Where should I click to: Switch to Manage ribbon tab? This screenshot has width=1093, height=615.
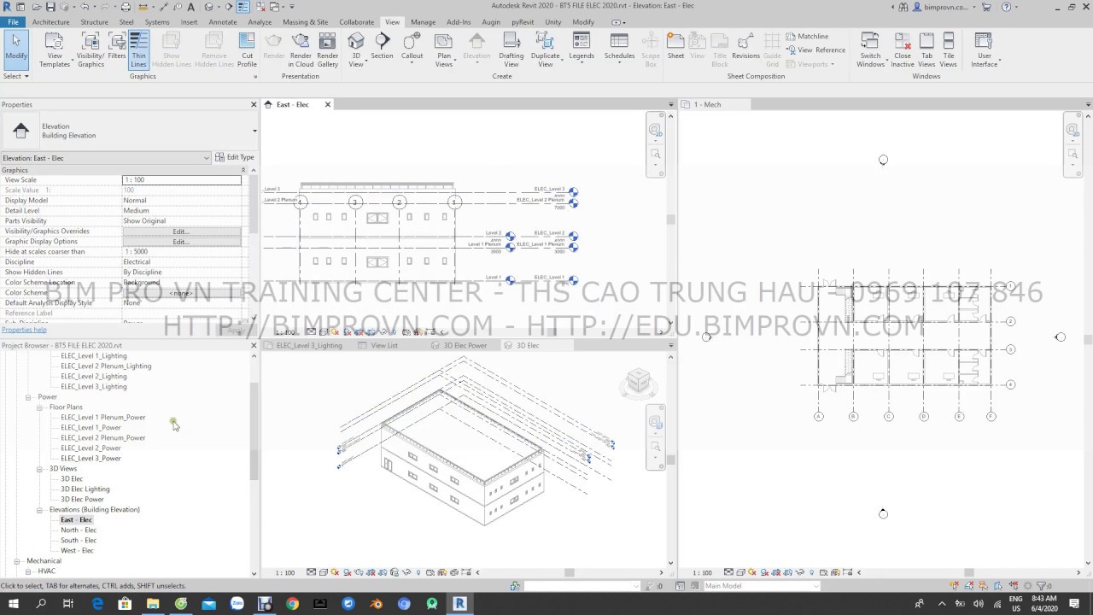[x=423, y=22]
